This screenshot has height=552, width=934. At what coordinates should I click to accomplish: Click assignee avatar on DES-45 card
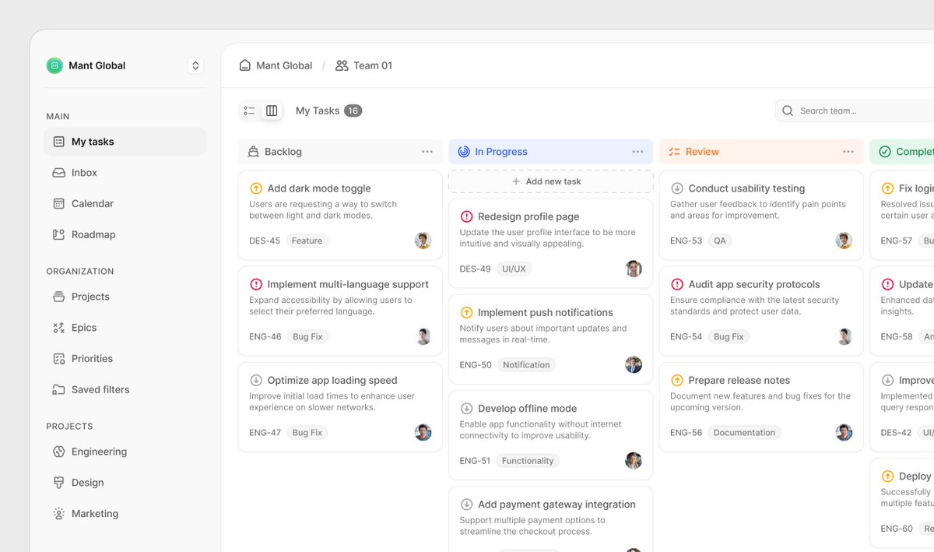click(423, 241)
